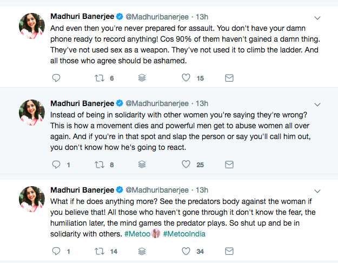Expand options chevron on the first tweet

(318, 17)
